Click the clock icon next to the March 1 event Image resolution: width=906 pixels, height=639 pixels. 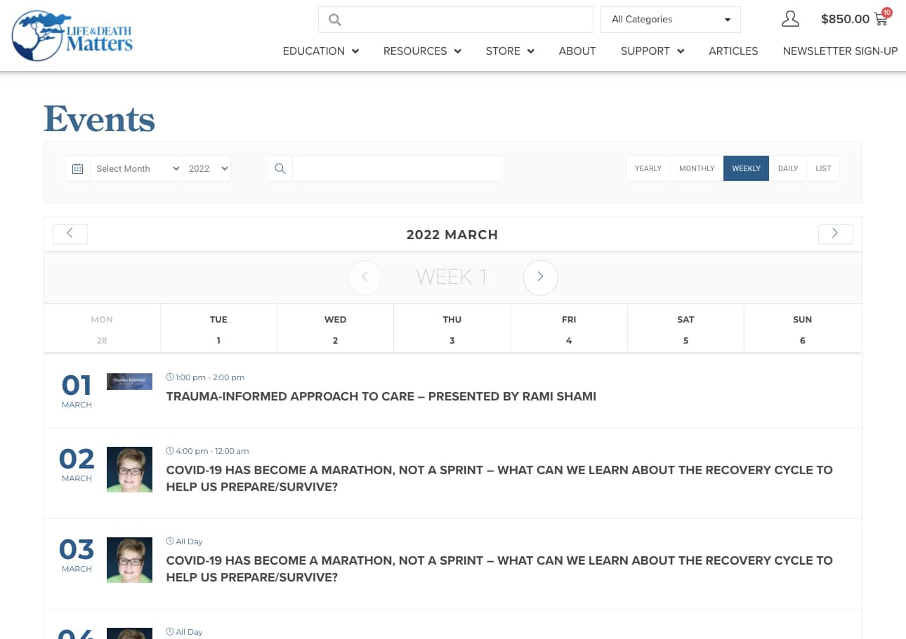170,377
